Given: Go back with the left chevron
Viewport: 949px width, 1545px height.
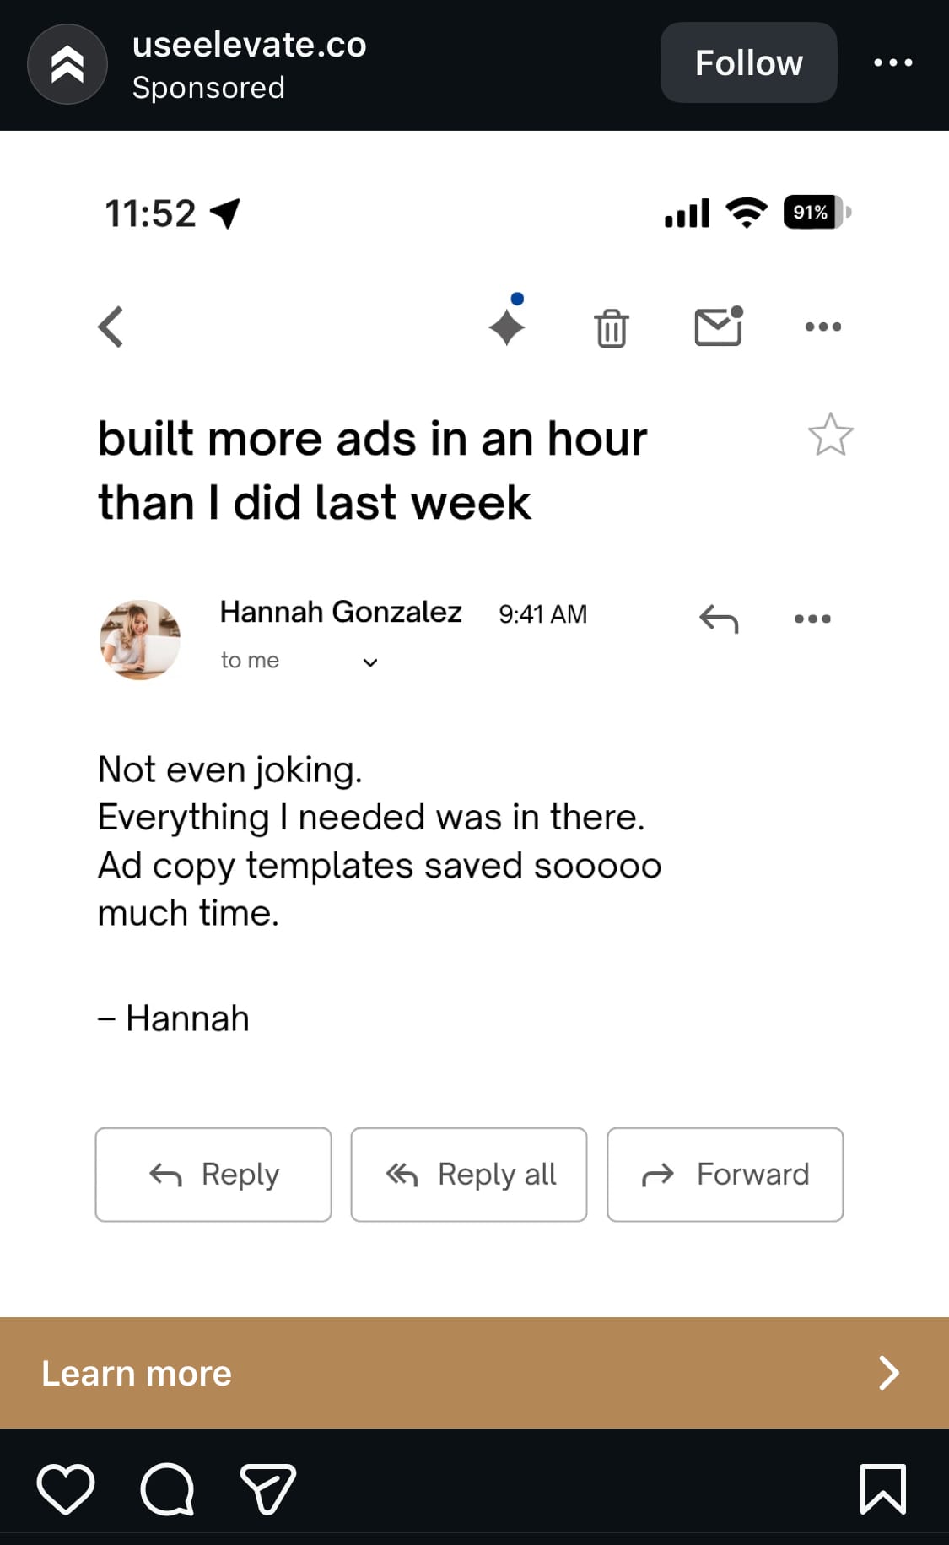Looking at the screenshot, I should (111, 327).
